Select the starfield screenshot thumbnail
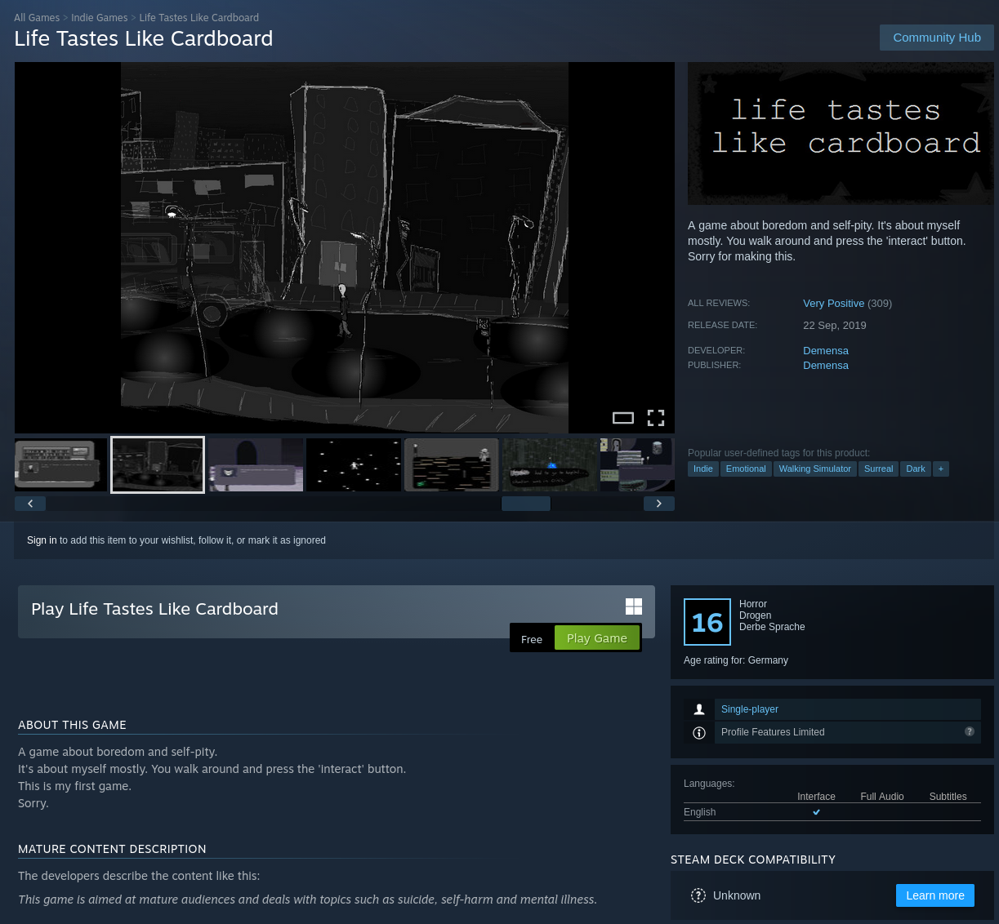The height and width of the screenshot is (924, 999). pyautogui.click(x=354, y=464)
